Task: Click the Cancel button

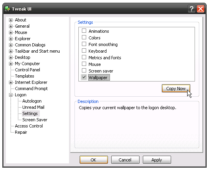Action: (125, 160)
